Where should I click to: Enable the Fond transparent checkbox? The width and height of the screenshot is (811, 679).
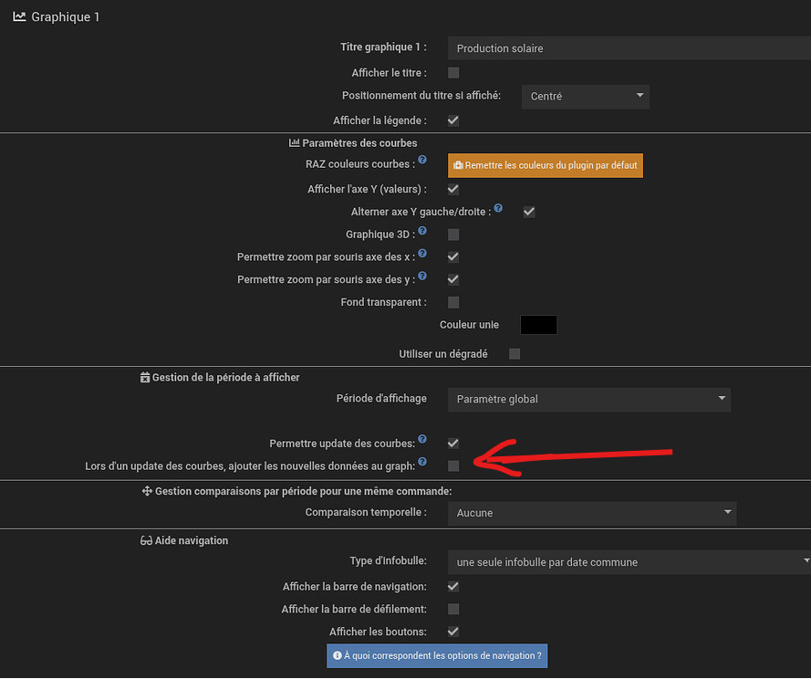(x=453, y=302)
